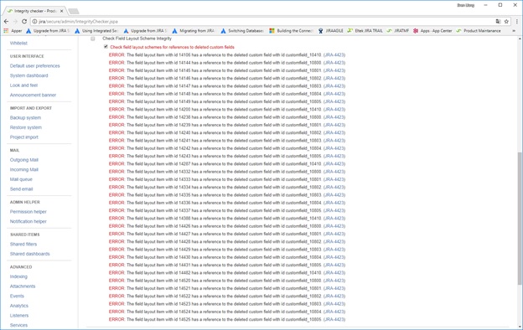The height and width of the screenshot is (330, 523).
Task: Open JRA-4423 link on item 14332 row
Action: click(x=334, y=172)
